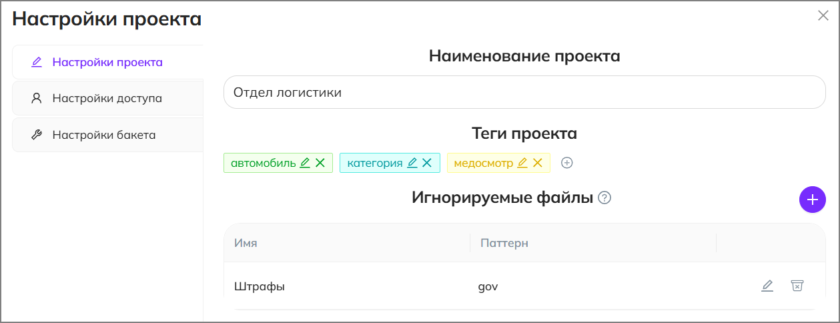Image resolution: width=840 pixels, height=323 pixels.
Task: Remove the медосмотр tag
Action: coord(538,163)
